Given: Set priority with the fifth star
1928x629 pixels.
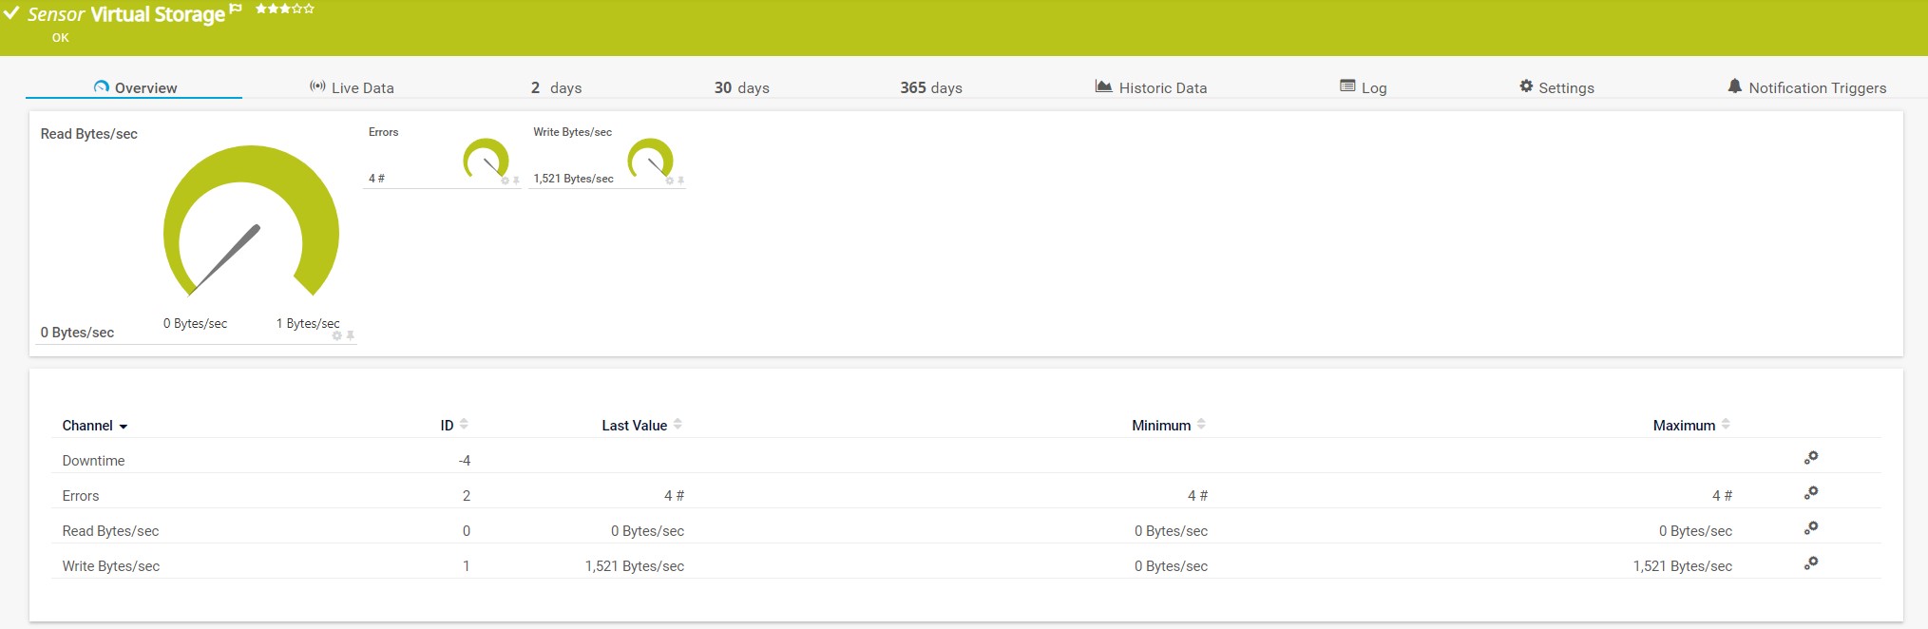Looking at the screenshot, I should tap(309, 9).
